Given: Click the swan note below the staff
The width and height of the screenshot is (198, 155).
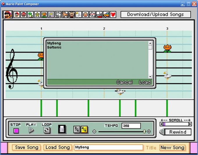Looking at the screenshot, I should [x=120, y=91].
